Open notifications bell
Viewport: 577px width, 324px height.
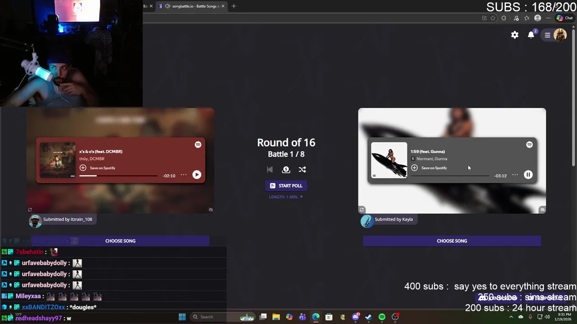(x=531, y=35)
